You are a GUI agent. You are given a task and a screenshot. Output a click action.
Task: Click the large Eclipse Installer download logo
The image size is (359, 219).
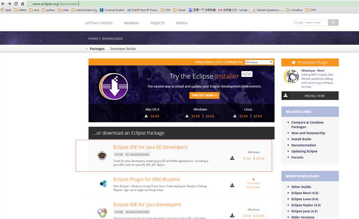(114, 86)
